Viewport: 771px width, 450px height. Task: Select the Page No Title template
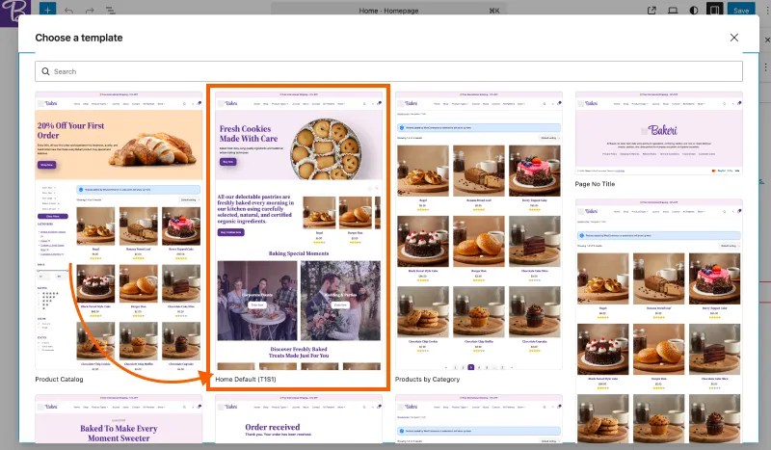[659, 139]
